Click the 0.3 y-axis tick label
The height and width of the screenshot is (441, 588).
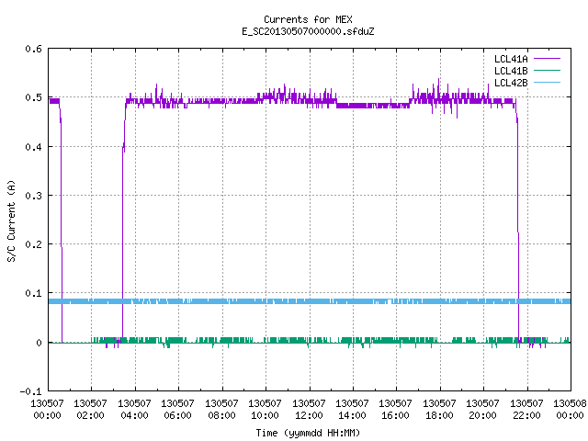pos(33,196)
